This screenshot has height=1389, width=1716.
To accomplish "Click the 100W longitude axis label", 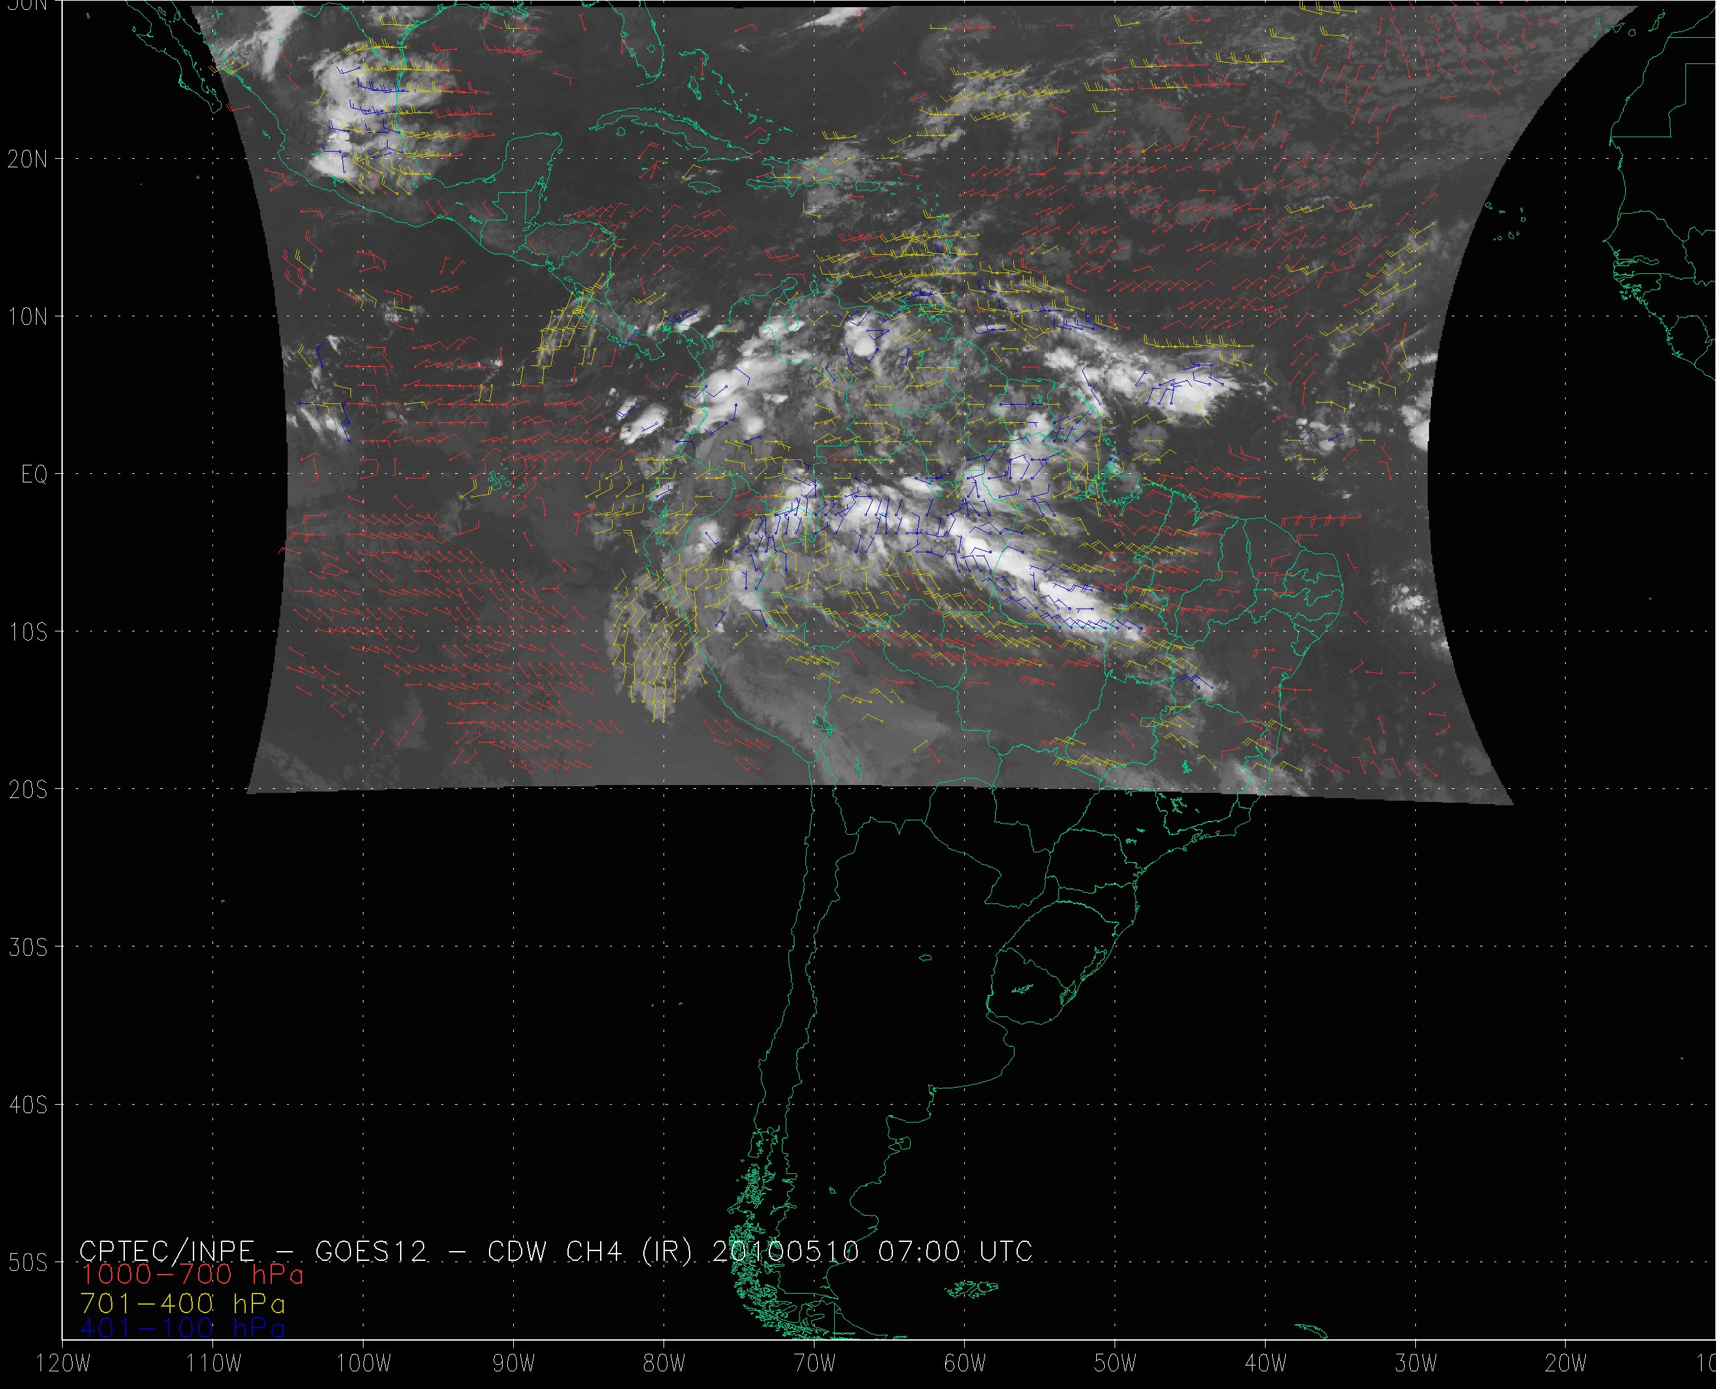I will [x=363, y=1364].
